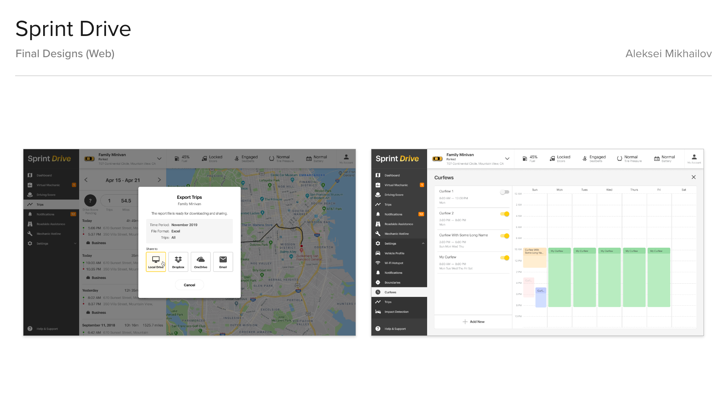Select the pink curfew block on Sunday
The image size is (727, 409).
[529, 287]
